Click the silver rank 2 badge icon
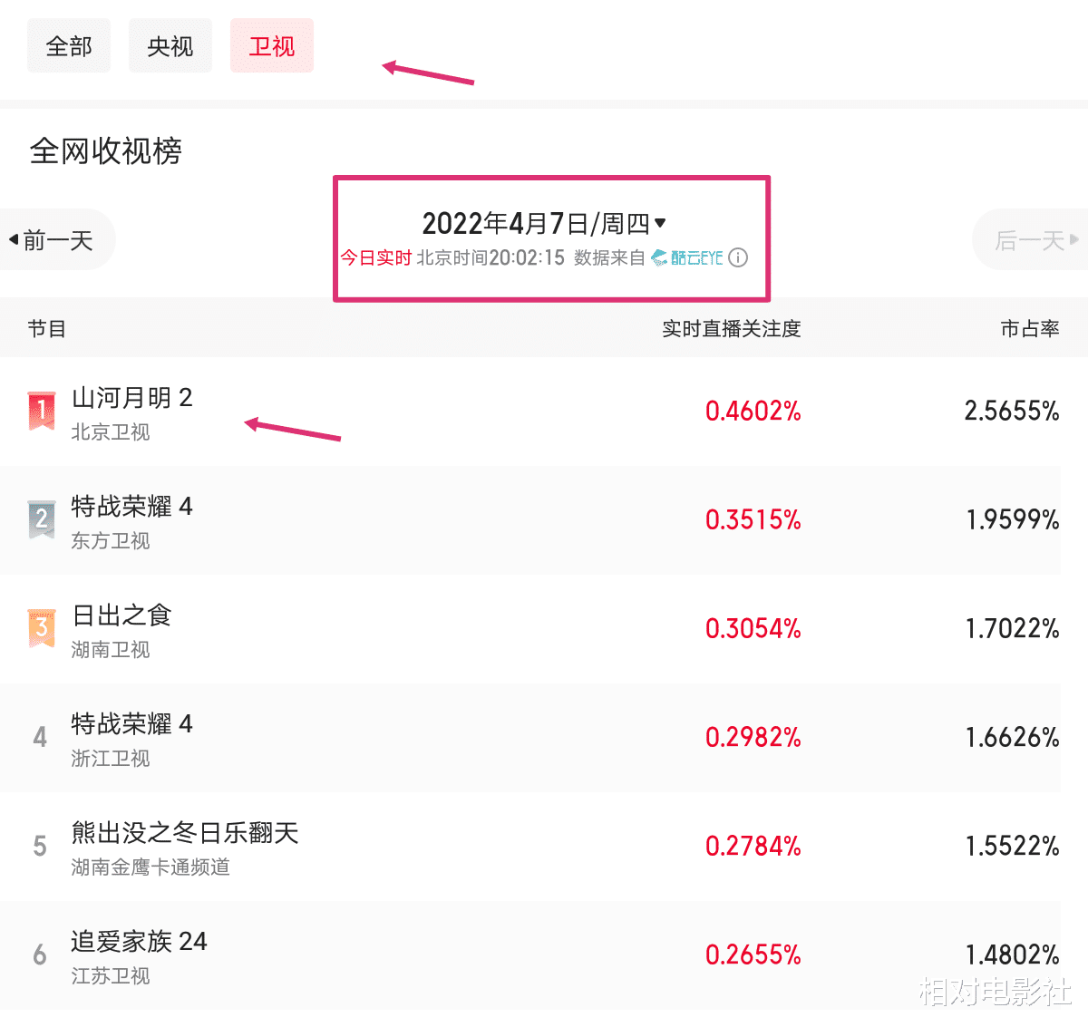 click(x=42, y=519)
